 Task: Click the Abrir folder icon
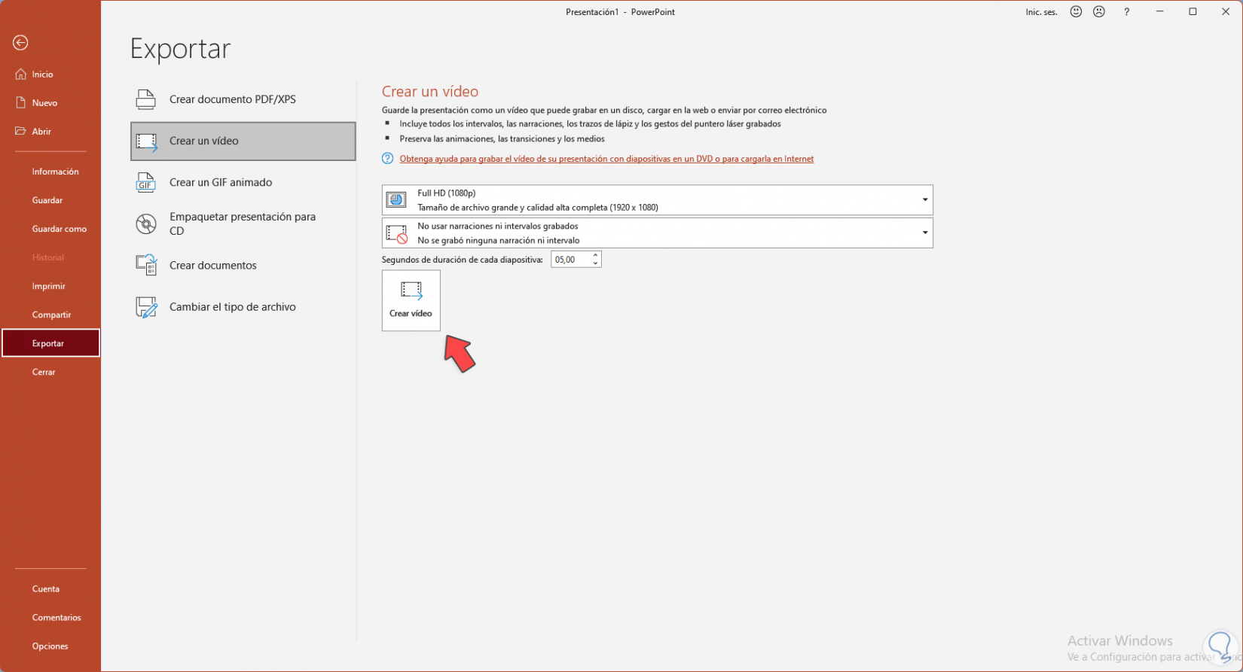pyautogui.click(x=20, y=131)
